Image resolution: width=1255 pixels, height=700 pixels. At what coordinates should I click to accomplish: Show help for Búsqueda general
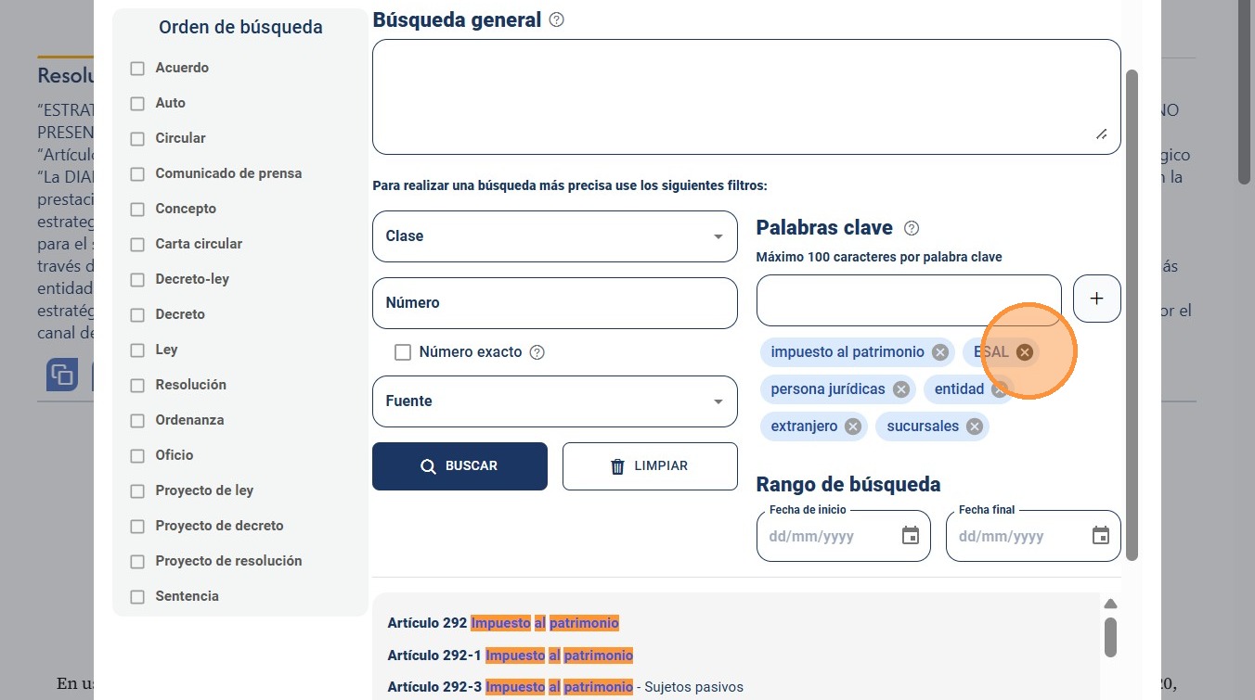click(557, 19)
